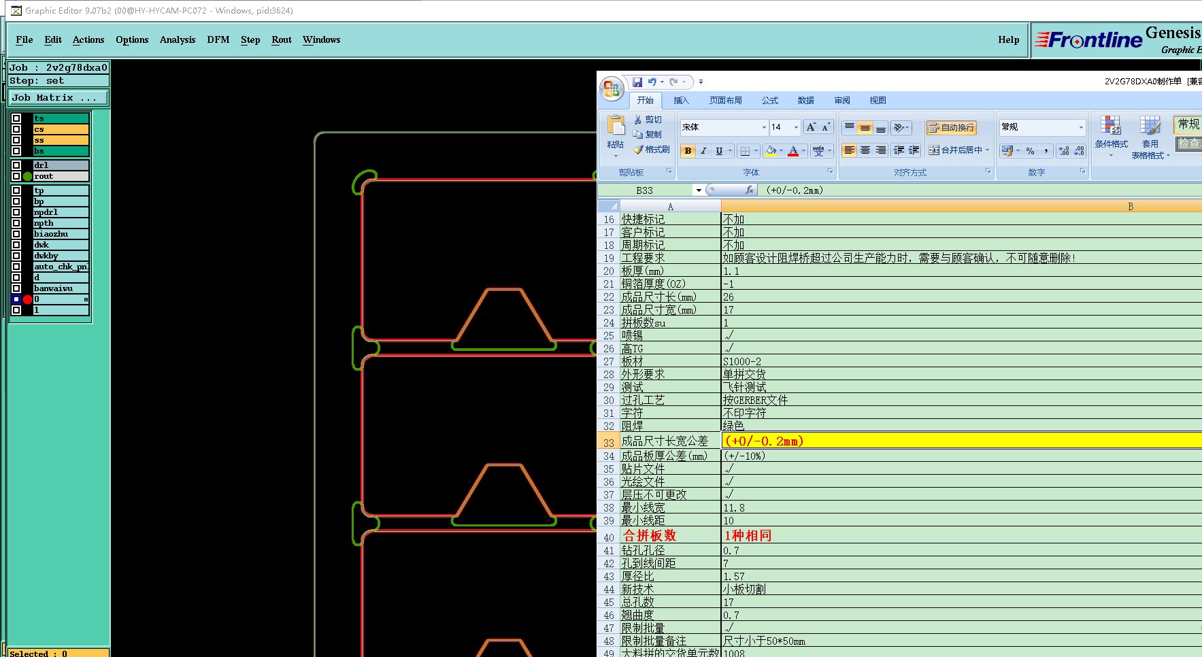
Task: Switch to the Insert (插入) ribbon tab
Action: point(681,101)
